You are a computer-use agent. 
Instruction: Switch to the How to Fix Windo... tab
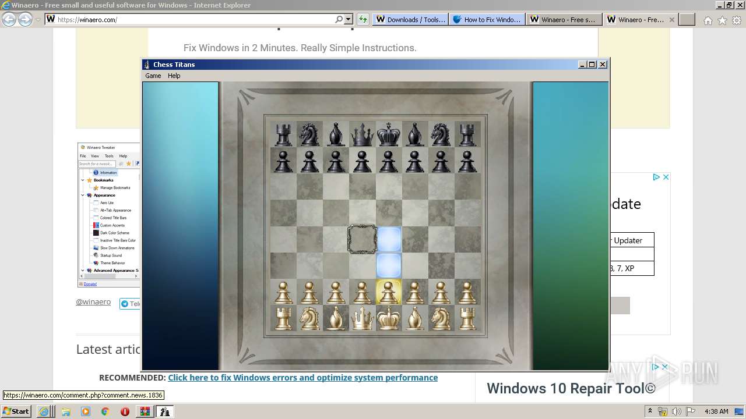(x=487, y=19)
